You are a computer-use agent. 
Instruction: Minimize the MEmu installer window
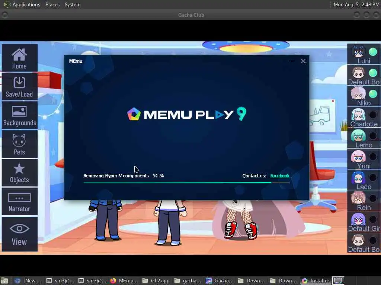pyautogui.click(x=292, y=61)
